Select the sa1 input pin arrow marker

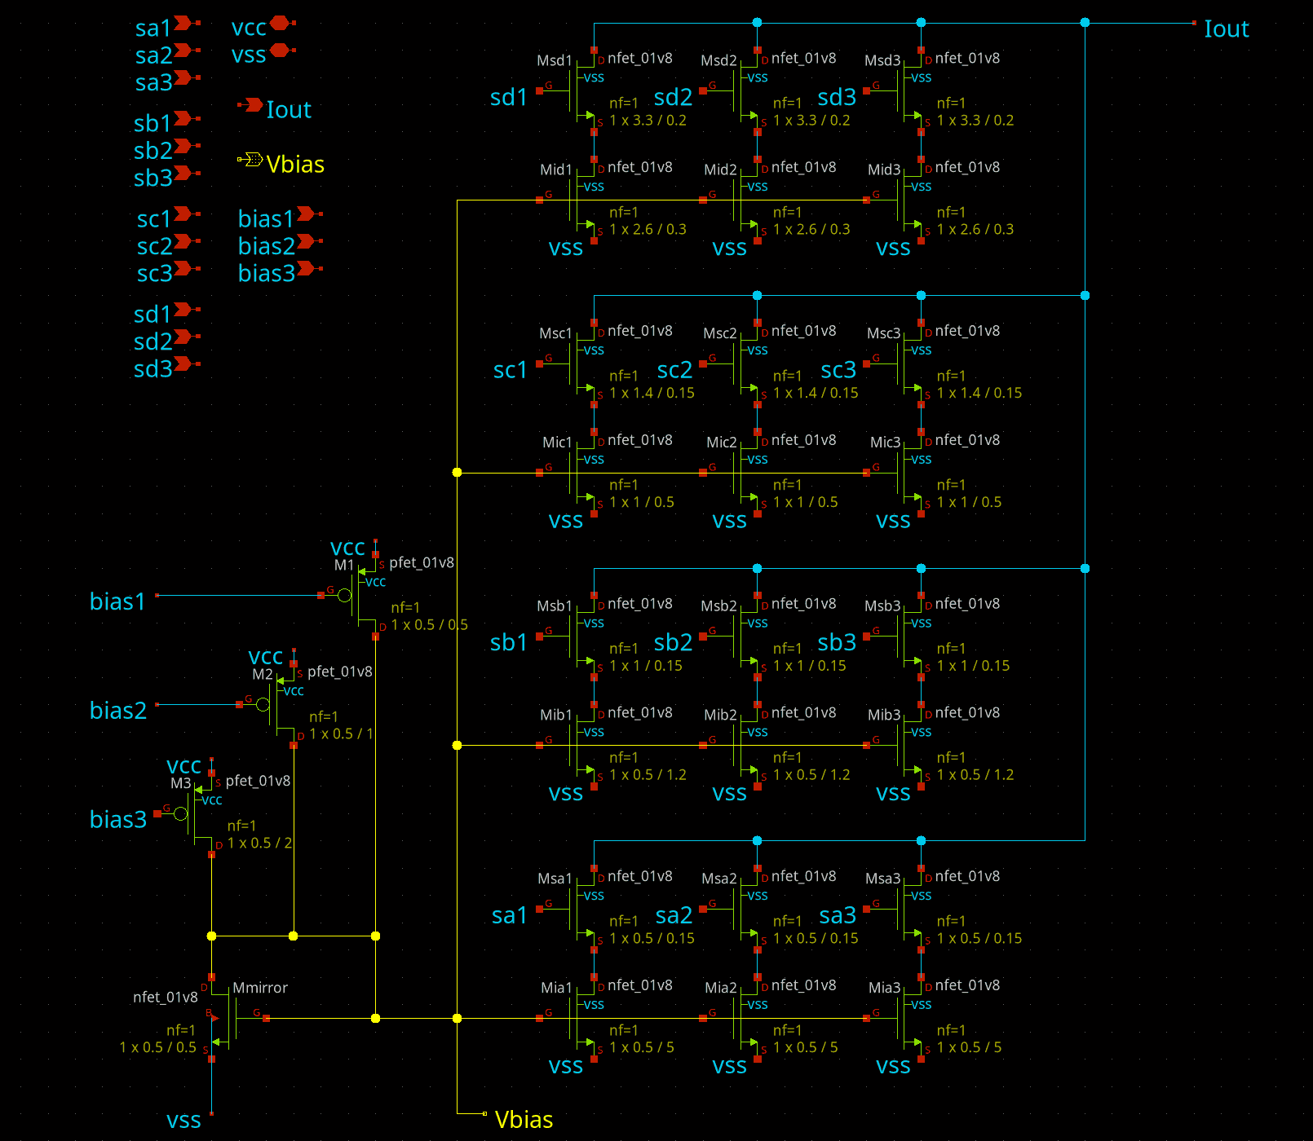pyautogui.click(x=183, y=24)
